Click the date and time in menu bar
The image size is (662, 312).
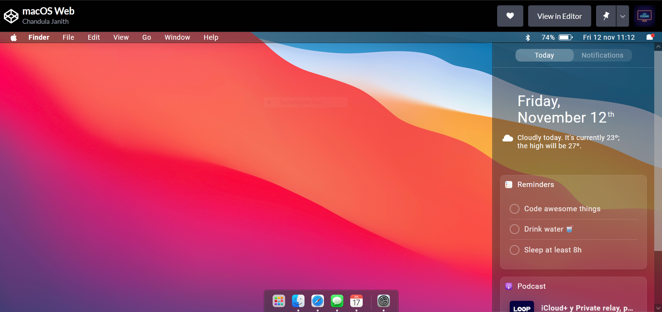(609, 37)
